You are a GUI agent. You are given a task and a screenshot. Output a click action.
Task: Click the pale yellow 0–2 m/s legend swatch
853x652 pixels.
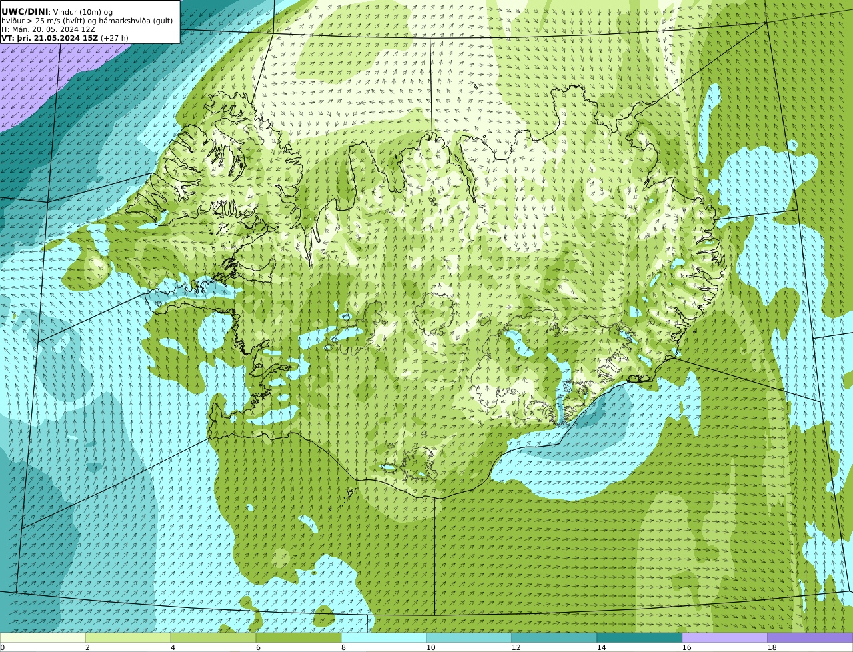43,638
